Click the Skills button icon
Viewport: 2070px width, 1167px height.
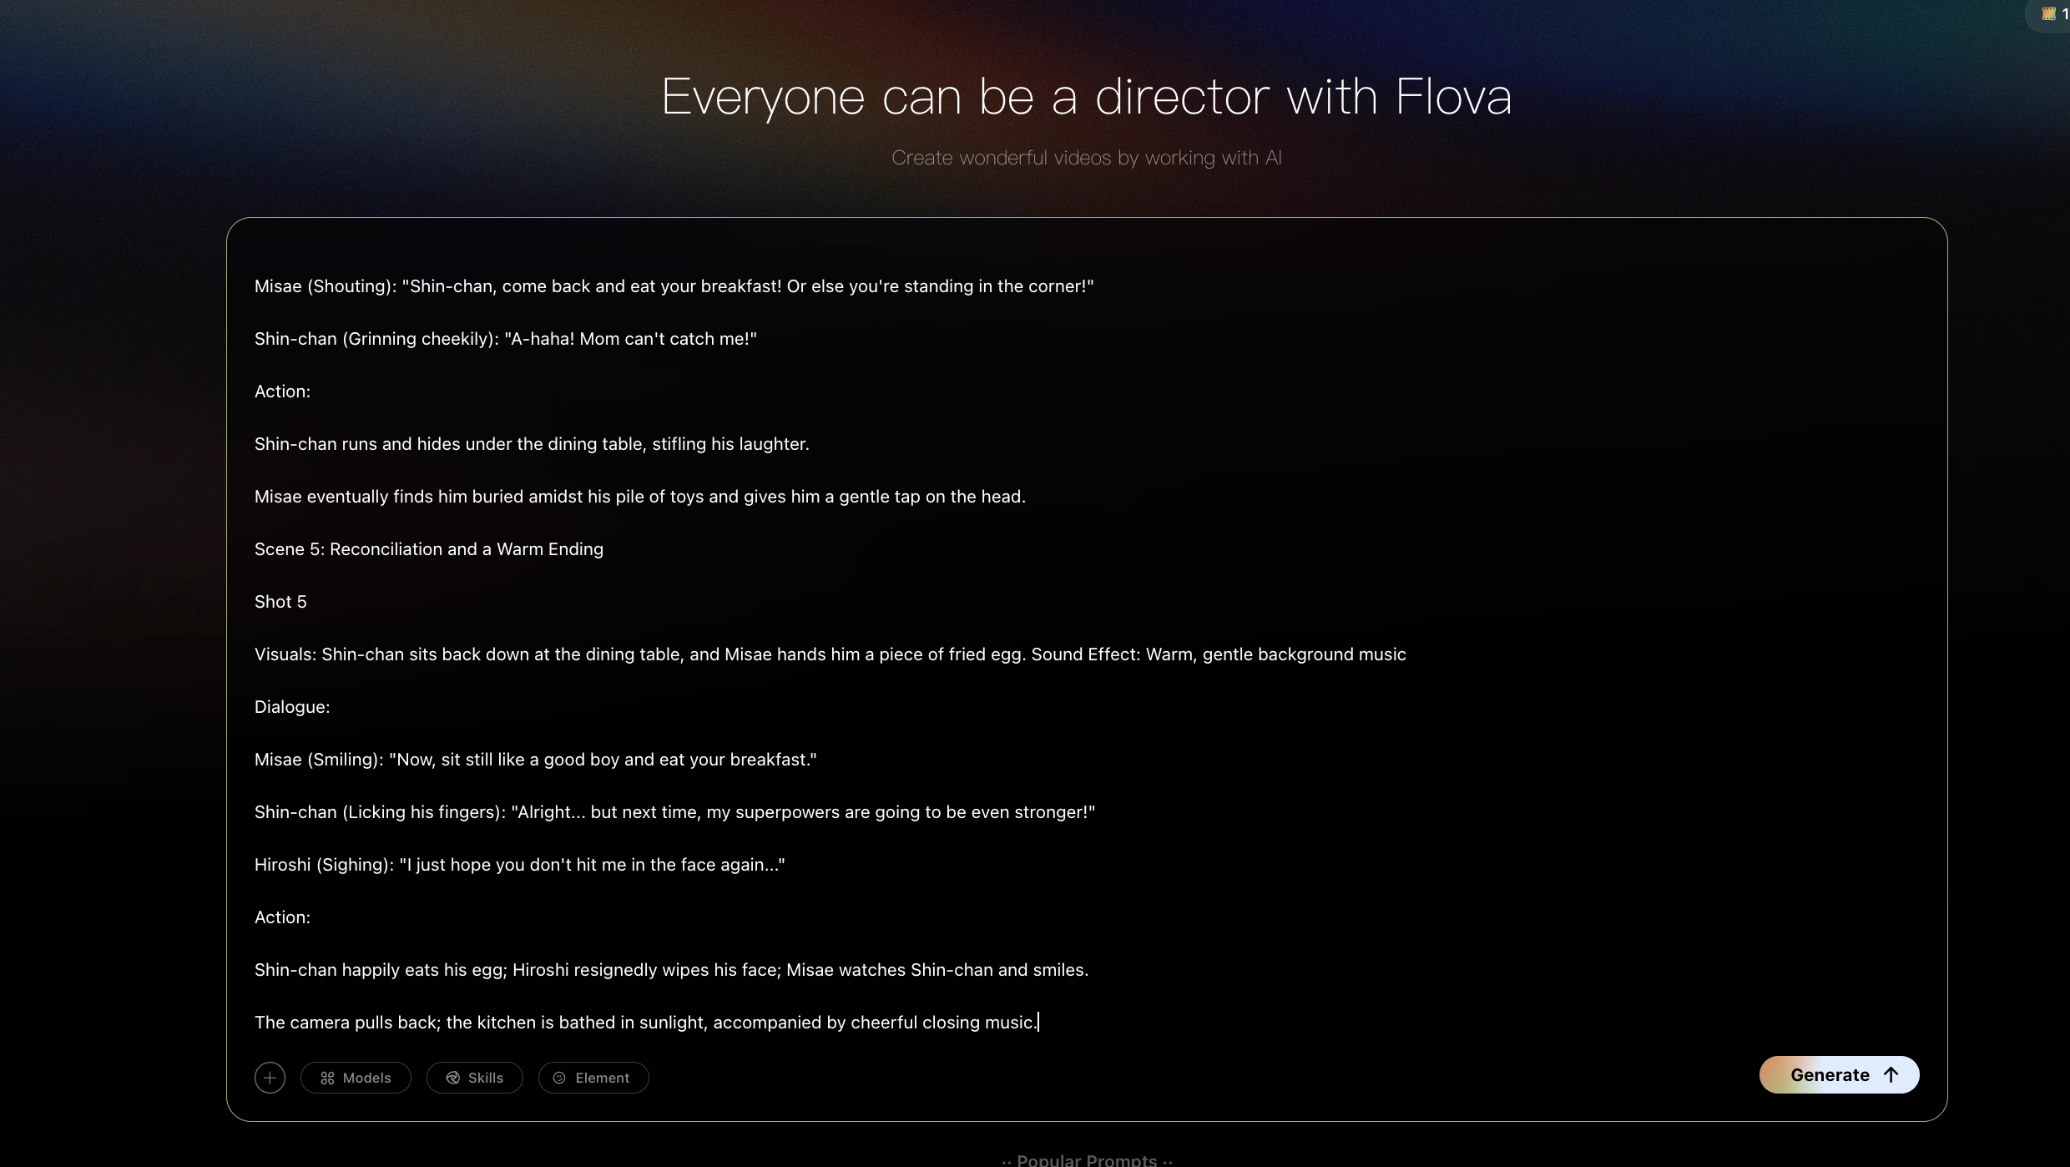(x=453, y=1078)
